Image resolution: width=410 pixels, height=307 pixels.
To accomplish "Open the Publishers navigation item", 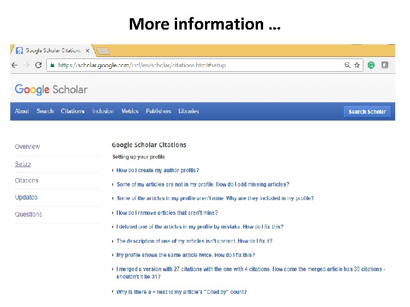I will (158, 111).
